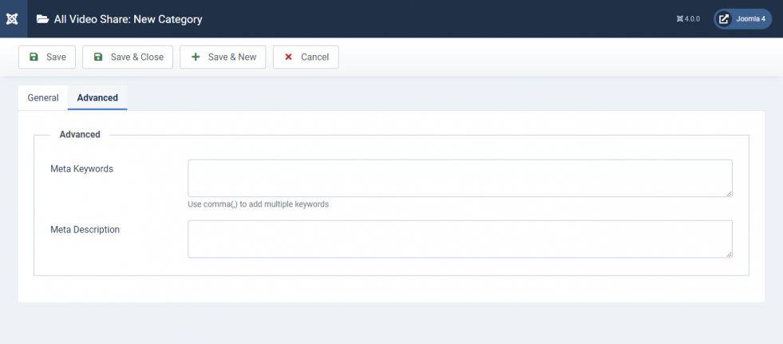Viewport: 783px width, 344px height.
Task: Click the small Joomla version 4.0.0 icon
Action: 679,19
